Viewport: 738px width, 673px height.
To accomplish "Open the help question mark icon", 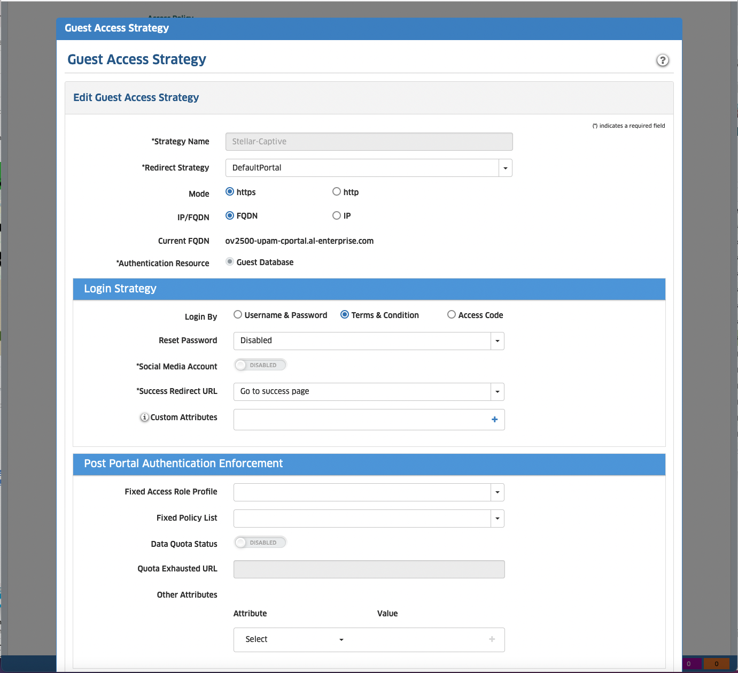I will 662,60.
